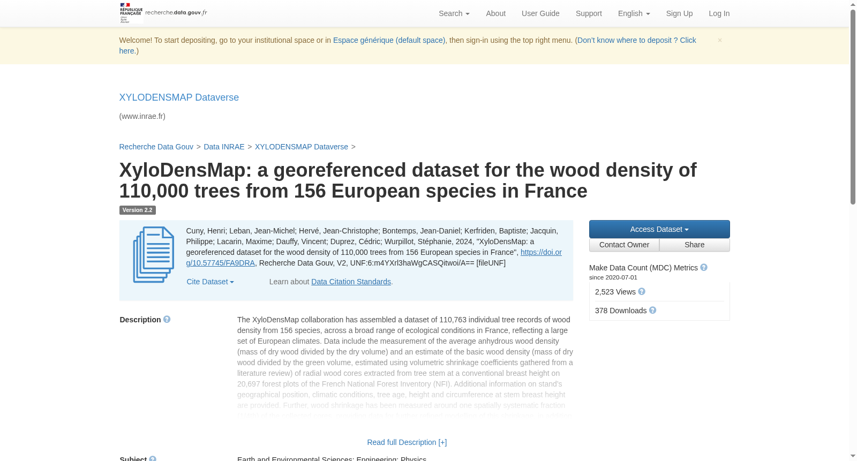
Task: Open the dataset DOI link
Action: coord(541,252)
